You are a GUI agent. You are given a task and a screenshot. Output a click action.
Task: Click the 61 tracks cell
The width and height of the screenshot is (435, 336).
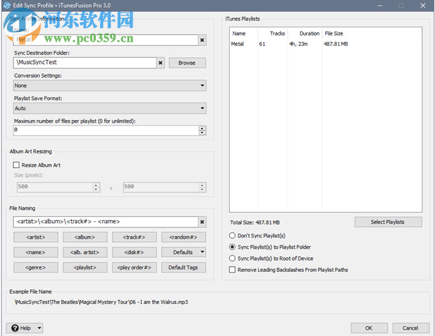tap(262, 44)
